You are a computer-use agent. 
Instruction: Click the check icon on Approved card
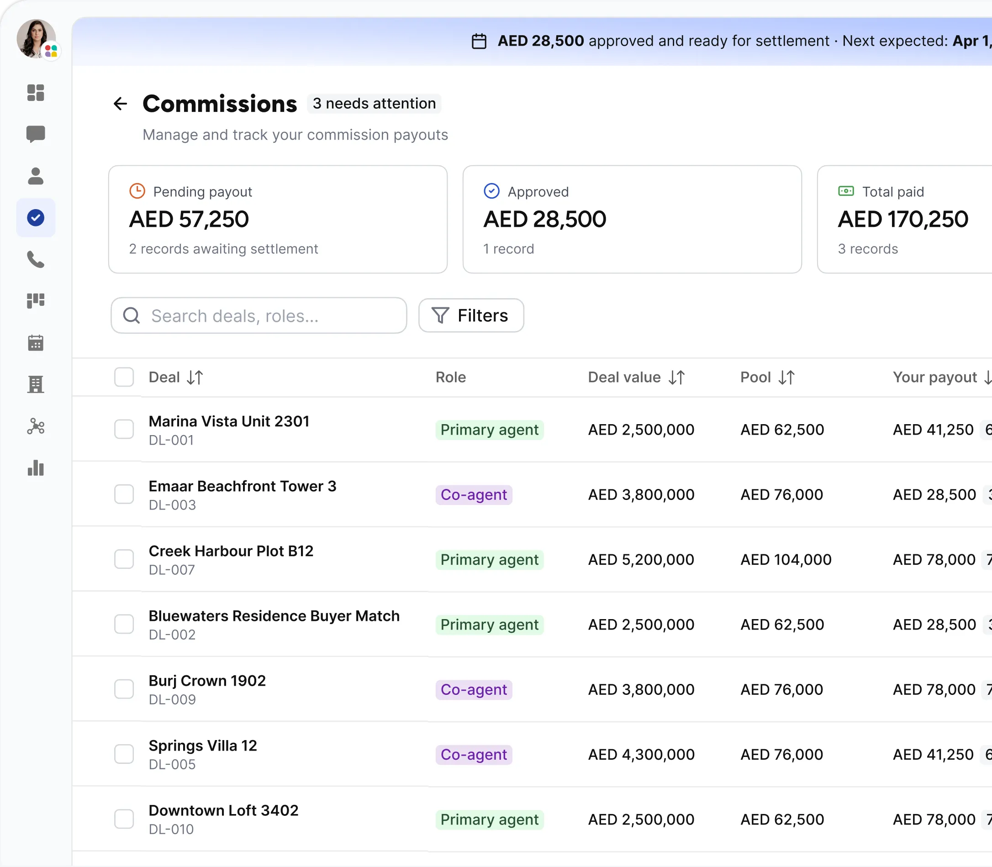(491, 191)
